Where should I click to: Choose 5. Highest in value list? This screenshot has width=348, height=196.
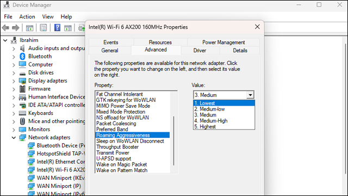[224, 126]
